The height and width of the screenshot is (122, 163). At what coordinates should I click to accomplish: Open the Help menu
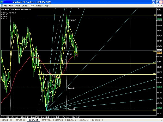(47, 6)
